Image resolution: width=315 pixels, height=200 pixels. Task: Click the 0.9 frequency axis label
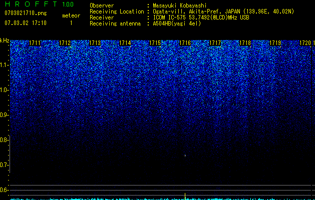click(4, 115)
